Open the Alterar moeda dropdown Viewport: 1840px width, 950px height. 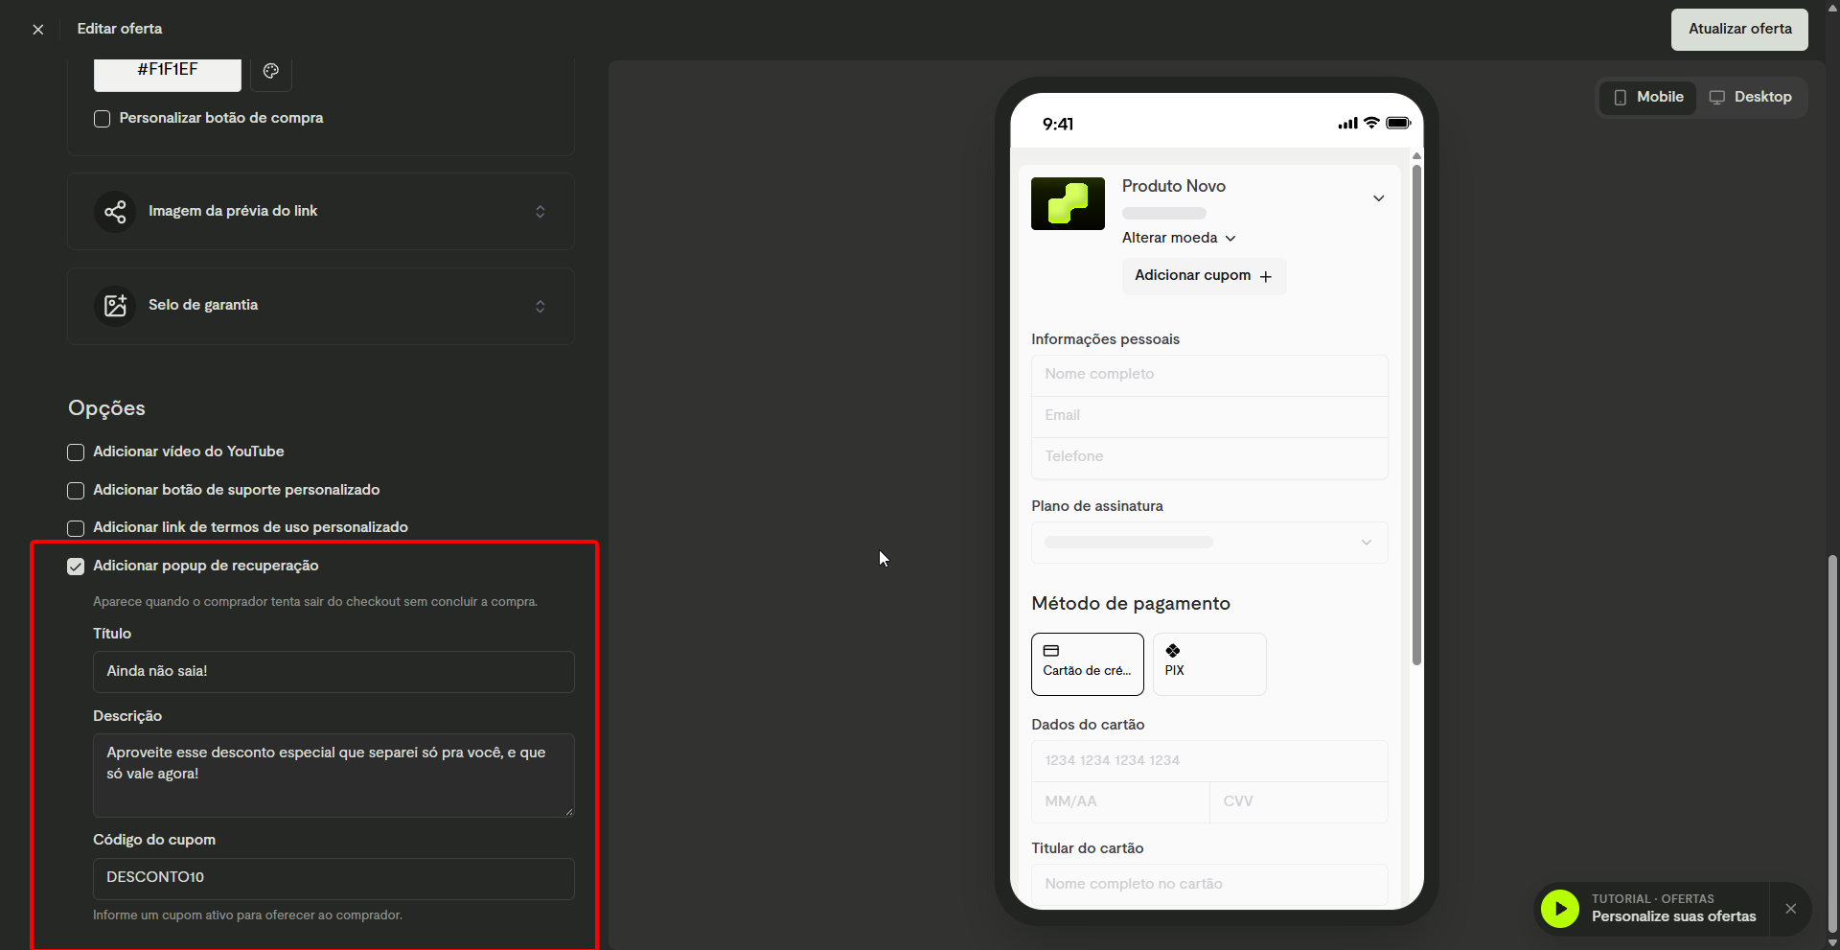pyautogui.click(x=1179, y=238)
